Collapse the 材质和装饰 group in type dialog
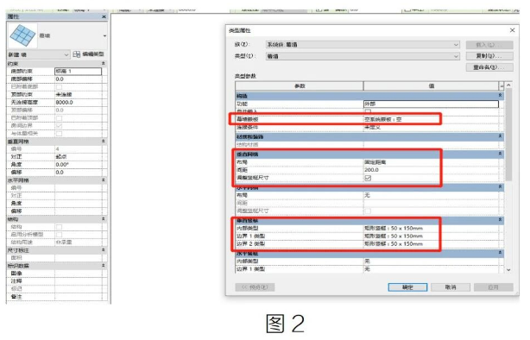 pos(501,136)
